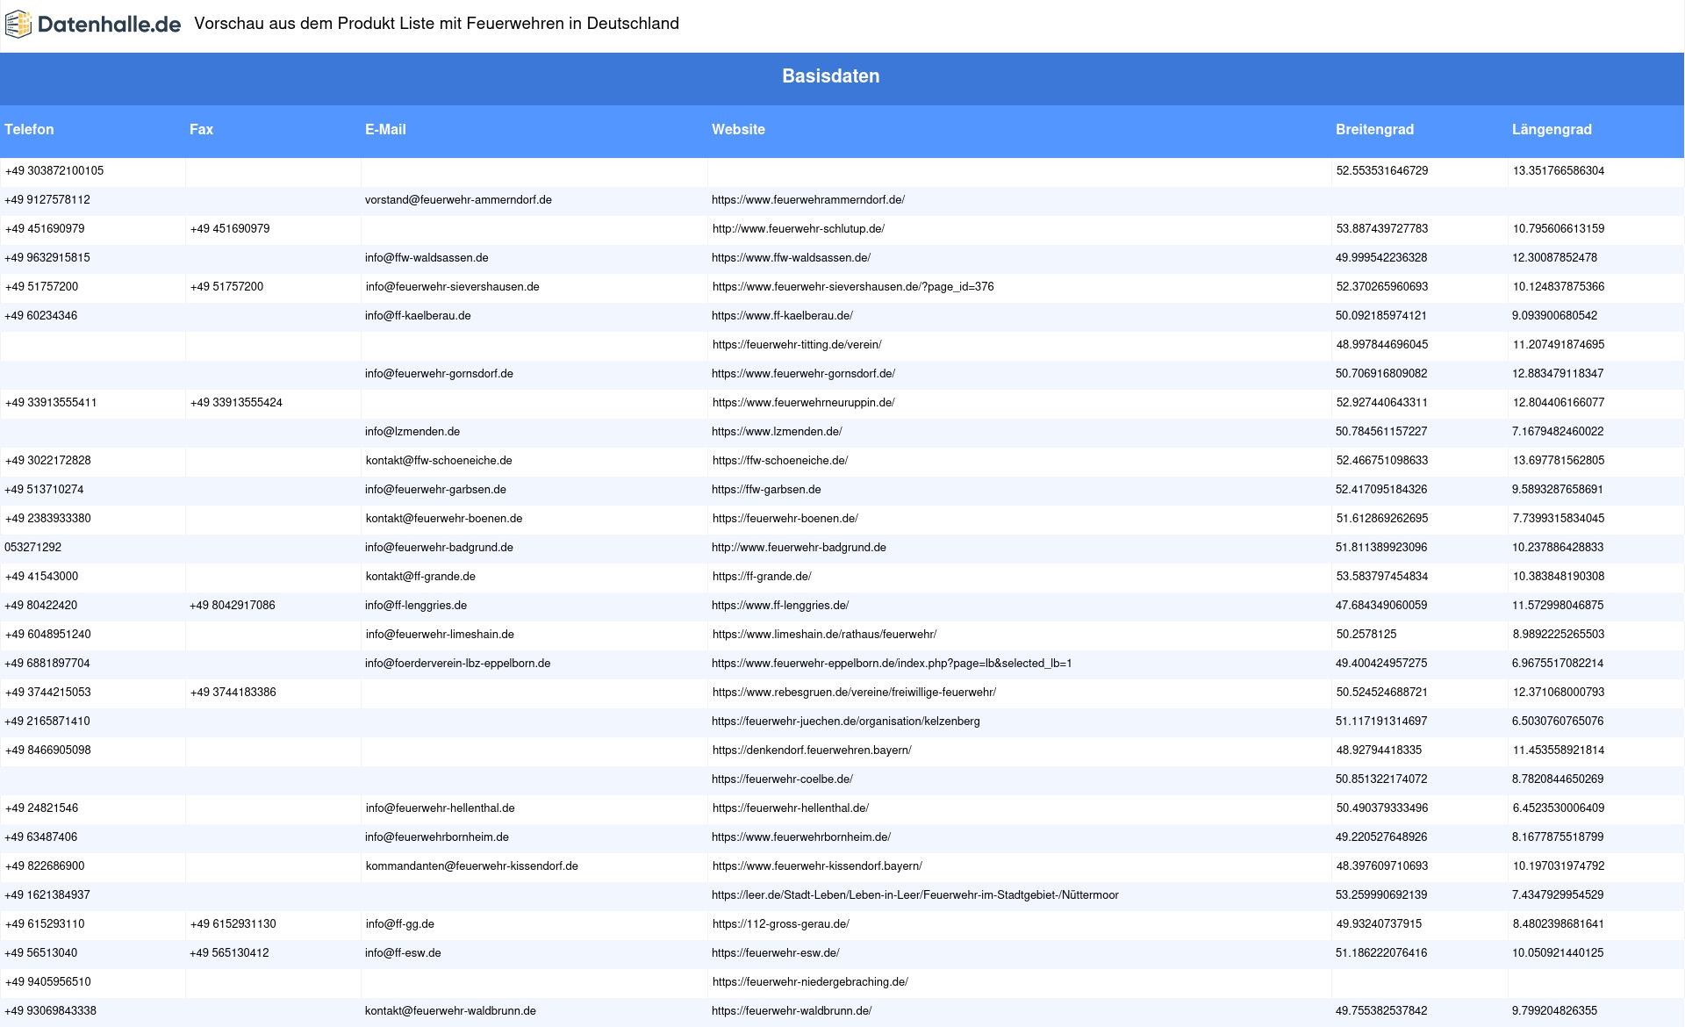
Task: Click fax number +49 8042917086
Action: click(232, 606)
